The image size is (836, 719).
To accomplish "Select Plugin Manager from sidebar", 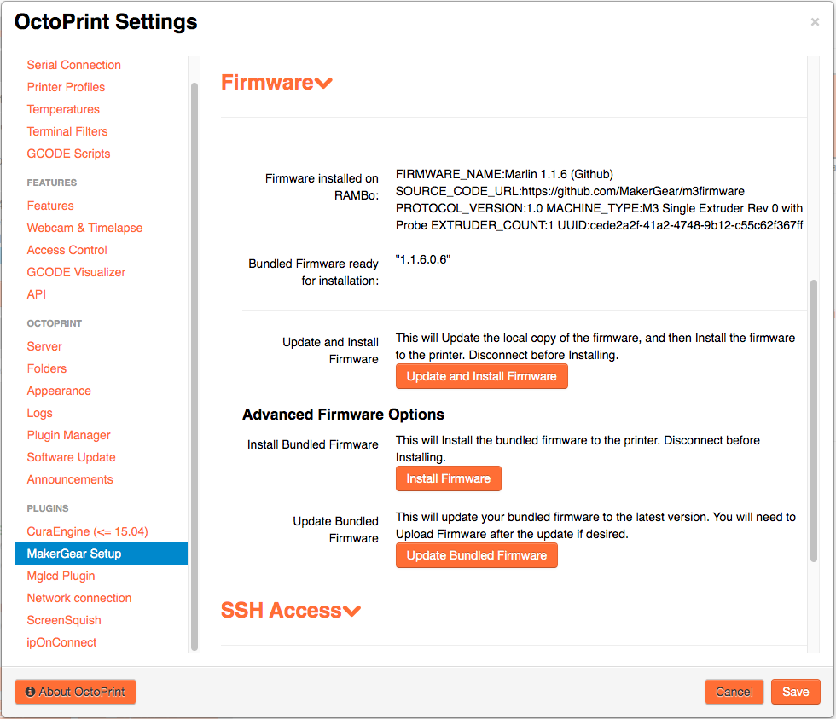I will [x=68, y=435].
